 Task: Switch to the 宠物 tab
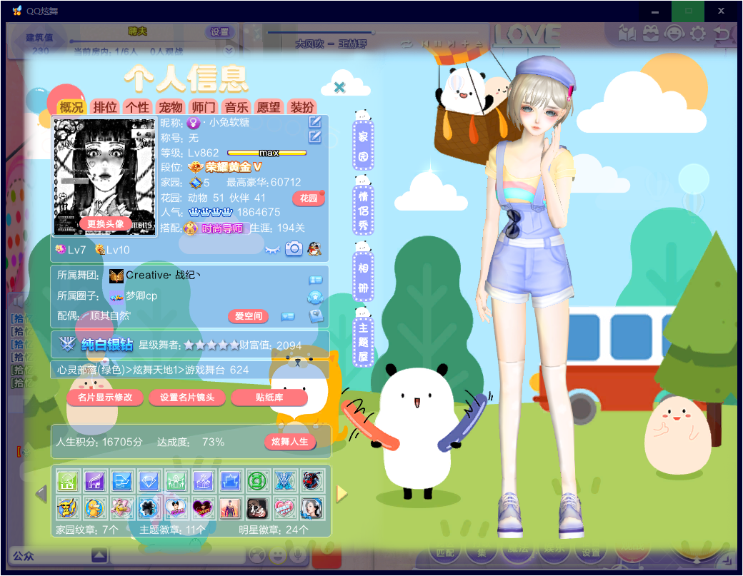pyautogui.click(x=170, y=107)
